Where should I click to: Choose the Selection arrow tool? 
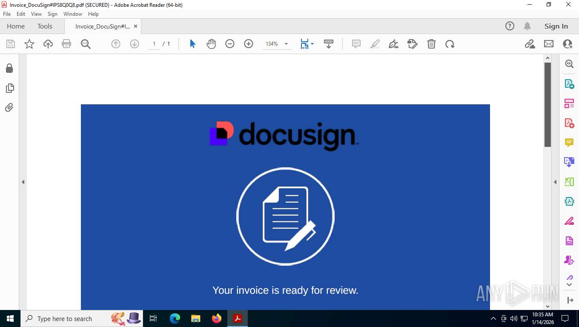(192, 44)
